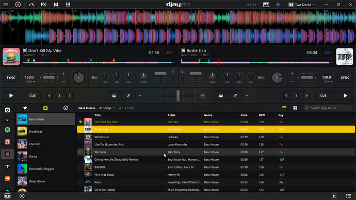356x200 pixels.
Task: Click the left deck LOW EQ knob
Action: point(105,76)
